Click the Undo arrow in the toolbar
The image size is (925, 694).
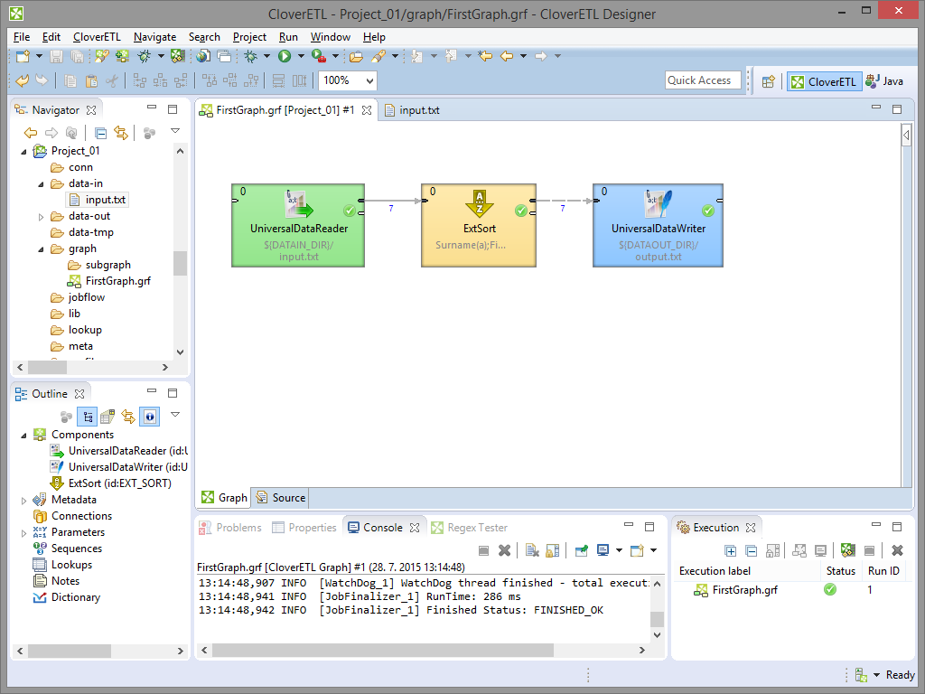click(23, 80)
